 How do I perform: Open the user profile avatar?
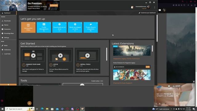[x=149, y=7]
